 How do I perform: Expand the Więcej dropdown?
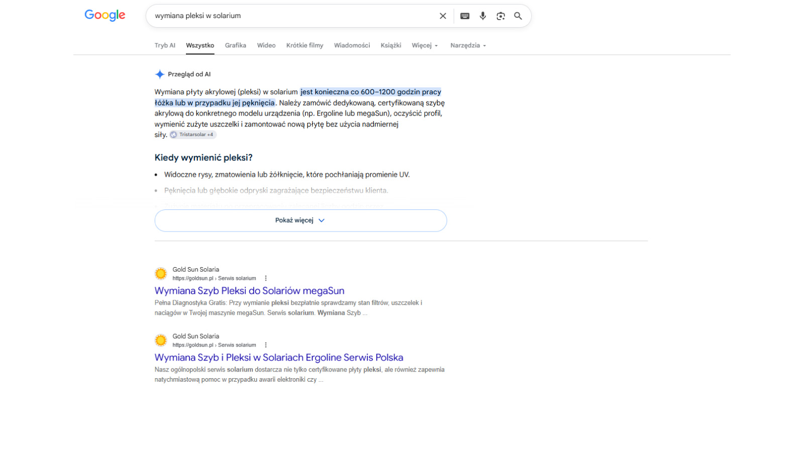click(425, 45)
